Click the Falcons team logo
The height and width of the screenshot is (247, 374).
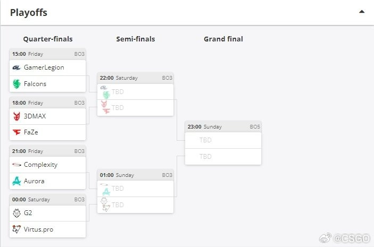(x=16, y=84)
